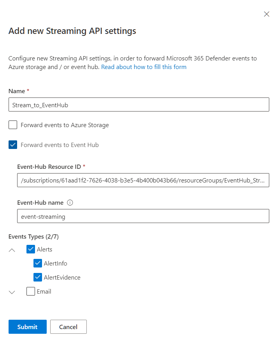Uncheck the Alerts event type
Viewport: 279px width, 340px height.
pos(30,249)
